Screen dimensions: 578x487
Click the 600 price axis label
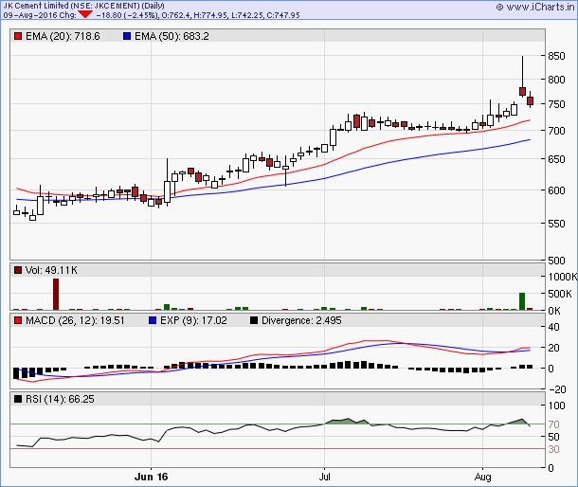click(x=556, y=190)
